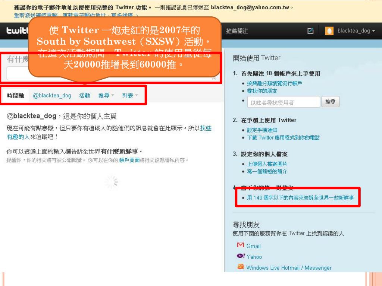Click the blacktea_dog profile avatar icon

tap(329, 31)
